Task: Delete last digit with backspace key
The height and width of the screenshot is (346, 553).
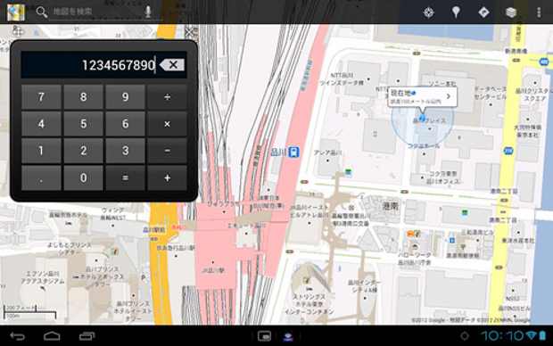Action: pos(172,64)
